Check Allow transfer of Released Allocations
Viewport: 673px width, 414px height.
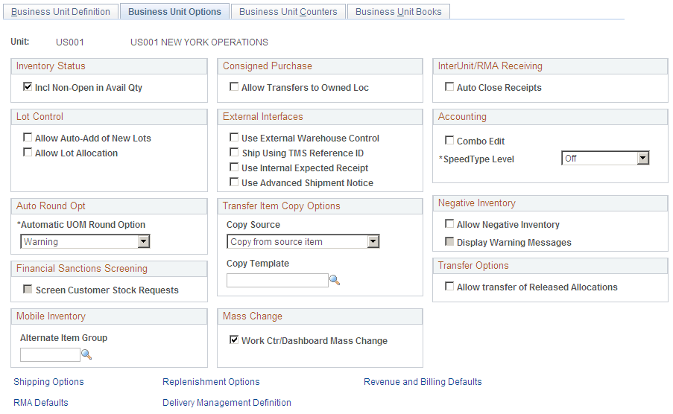(x=449, y=286)
